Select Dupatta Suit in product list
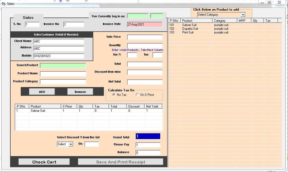 [x=190, y=29]
